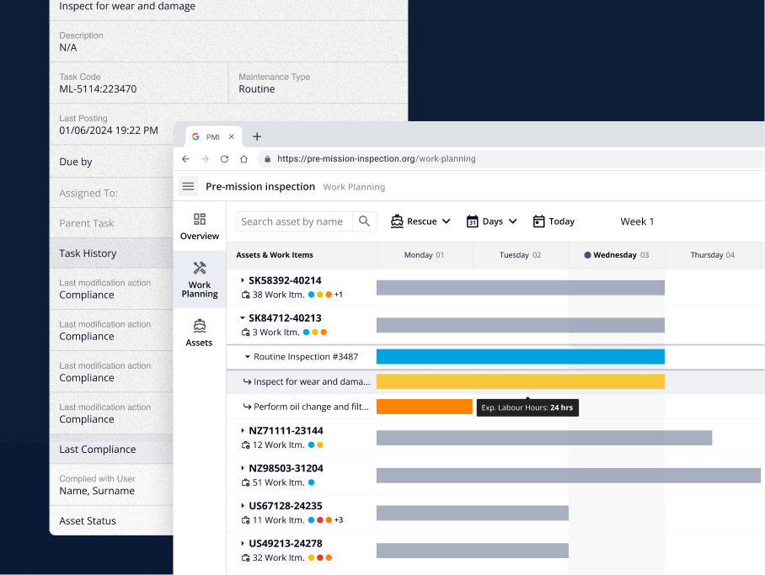Screen dimensions: 765x575
Task: Click the orange oil change task bar
Action: tap(424, 407)
